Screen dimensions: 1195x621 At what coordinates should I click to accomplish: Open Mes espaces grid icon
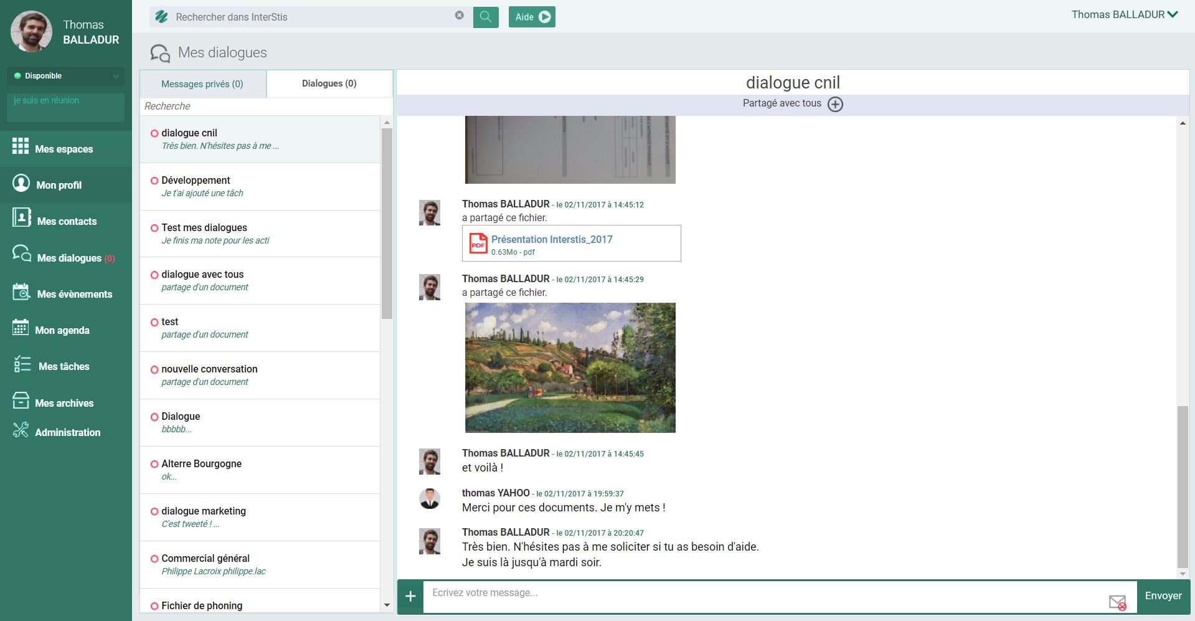click(x=20, y=146)
